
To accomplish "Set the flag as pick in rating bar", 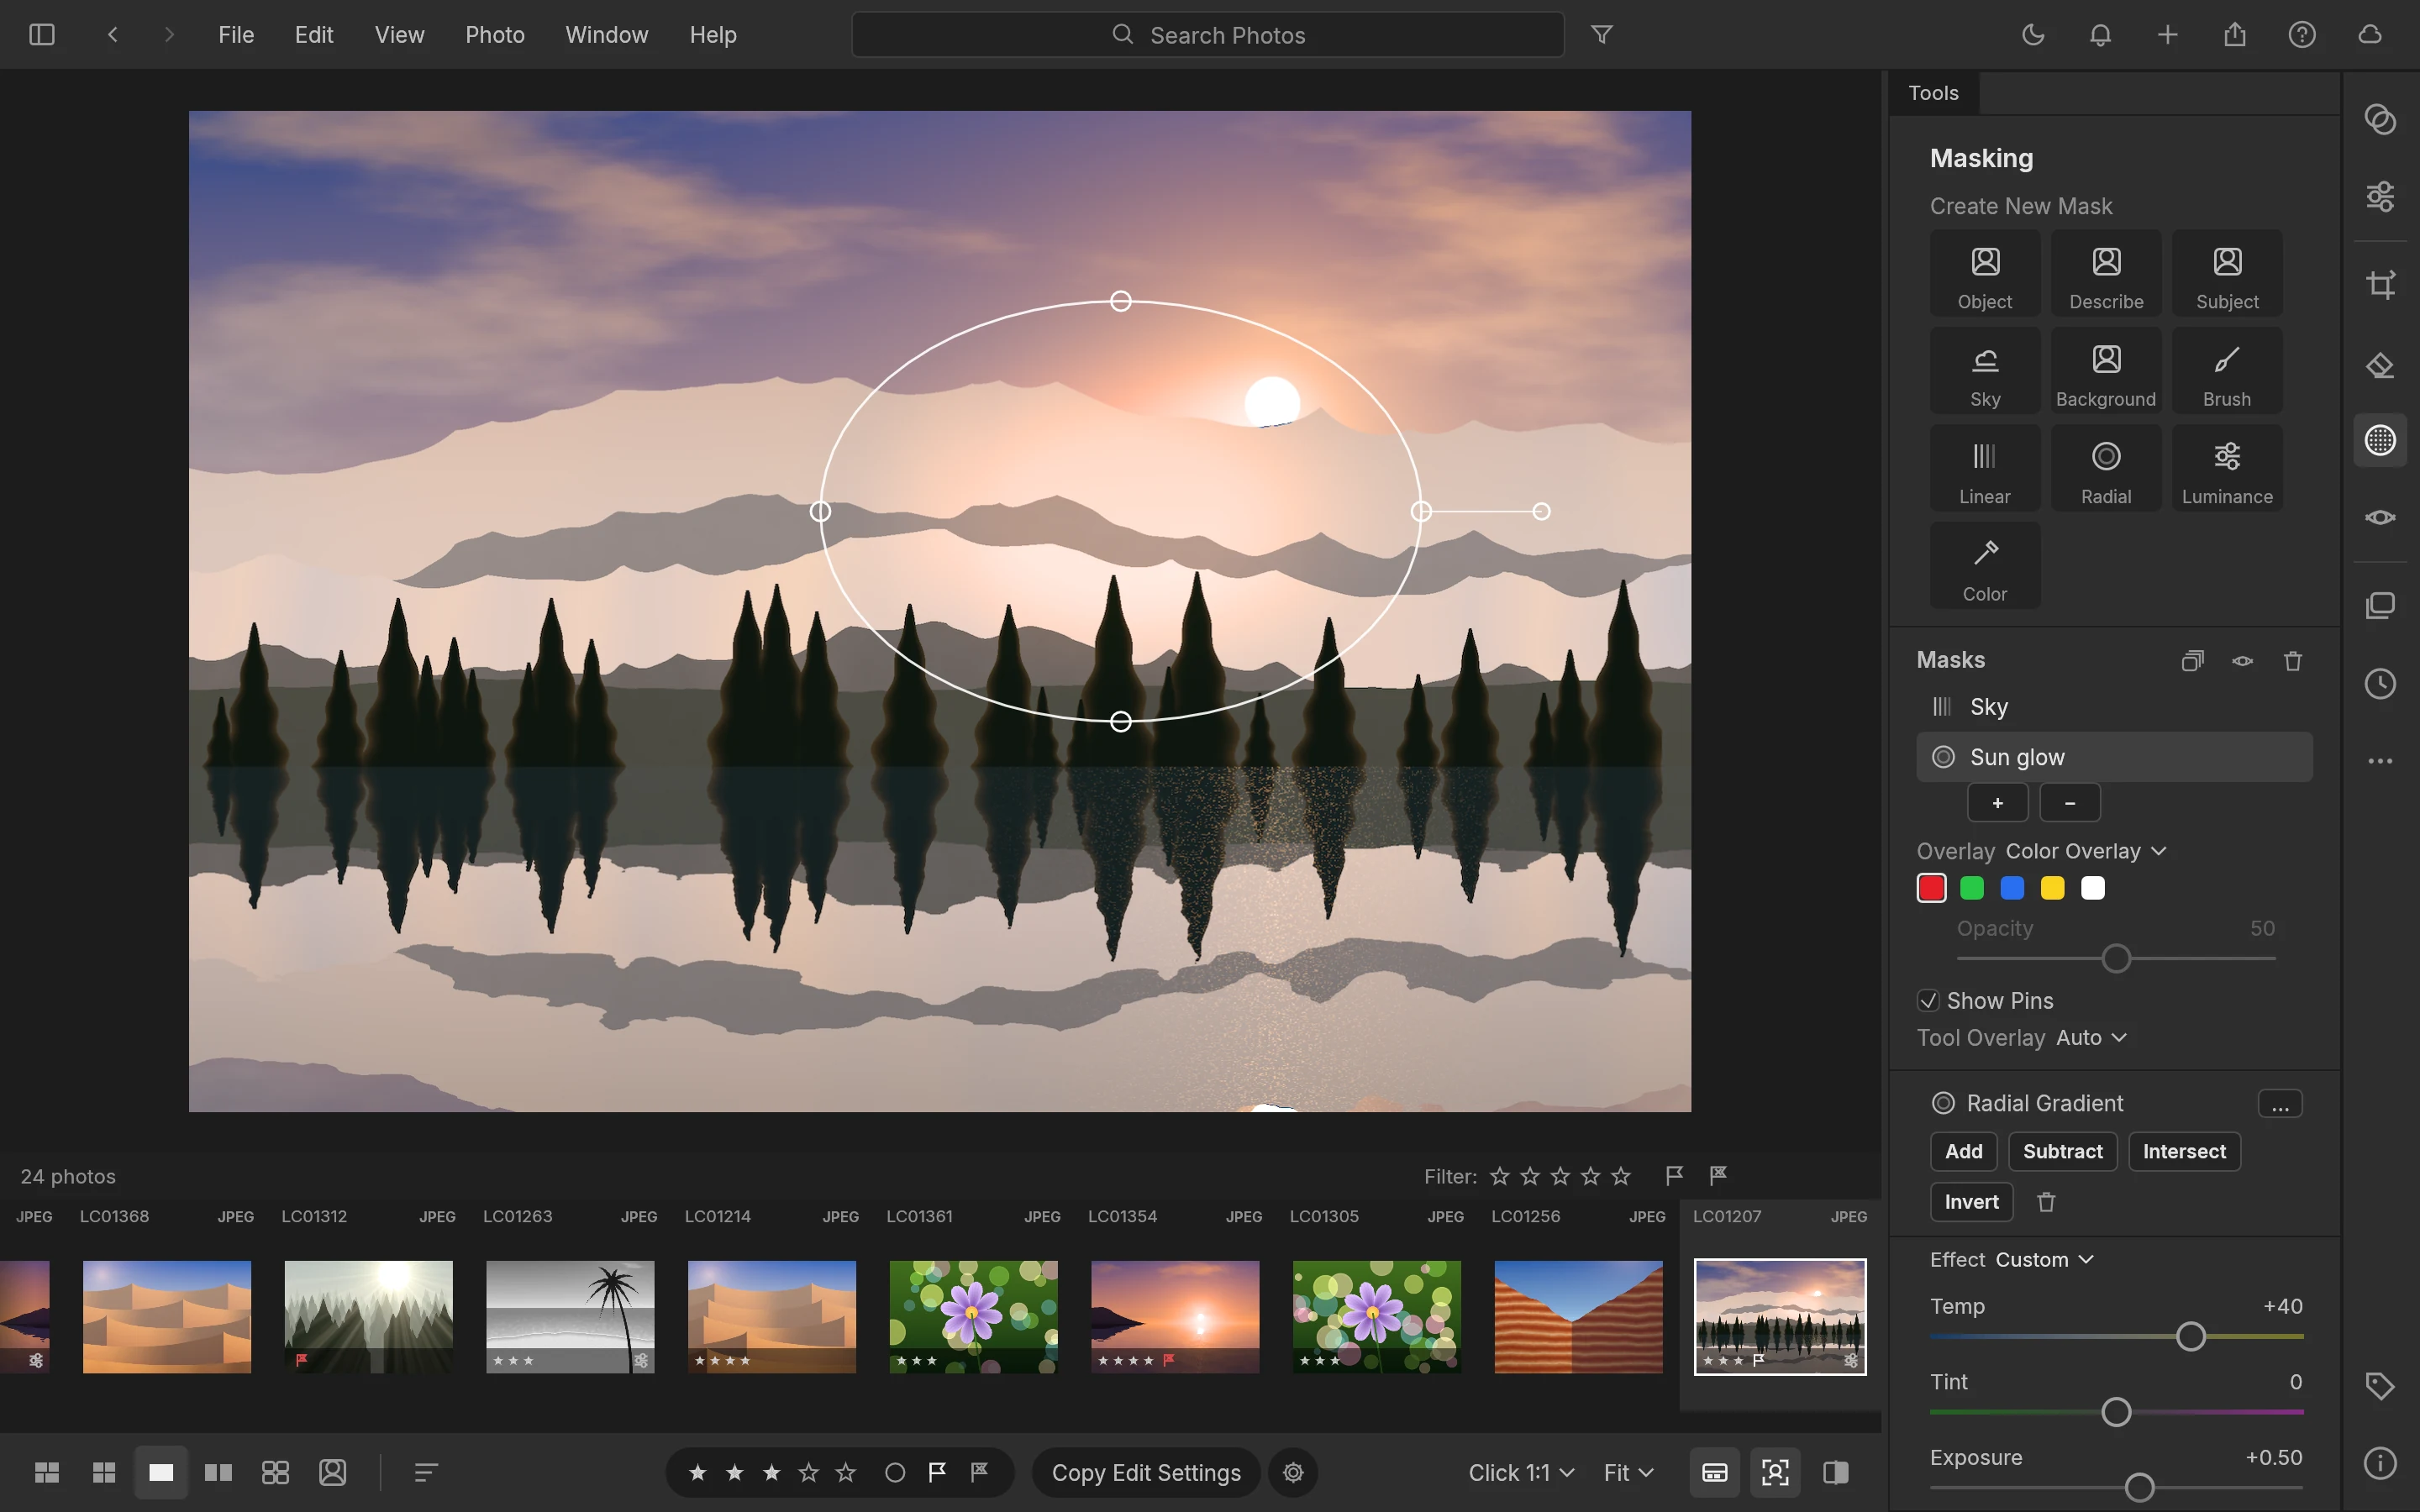I will (937, 1472).
